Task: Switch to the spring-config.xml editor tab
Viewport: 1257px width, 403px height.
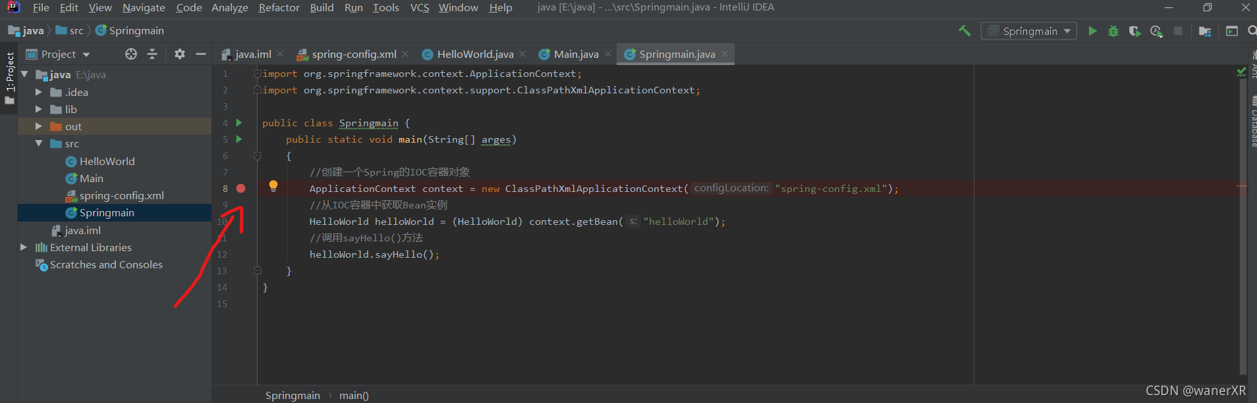Action: tap(354, 54)
